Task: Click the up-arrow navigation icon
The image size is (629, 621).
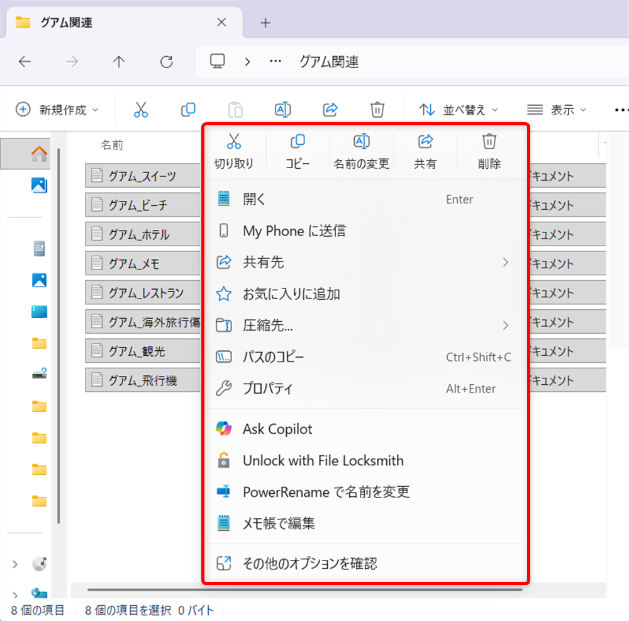Action: click(119, 61)
